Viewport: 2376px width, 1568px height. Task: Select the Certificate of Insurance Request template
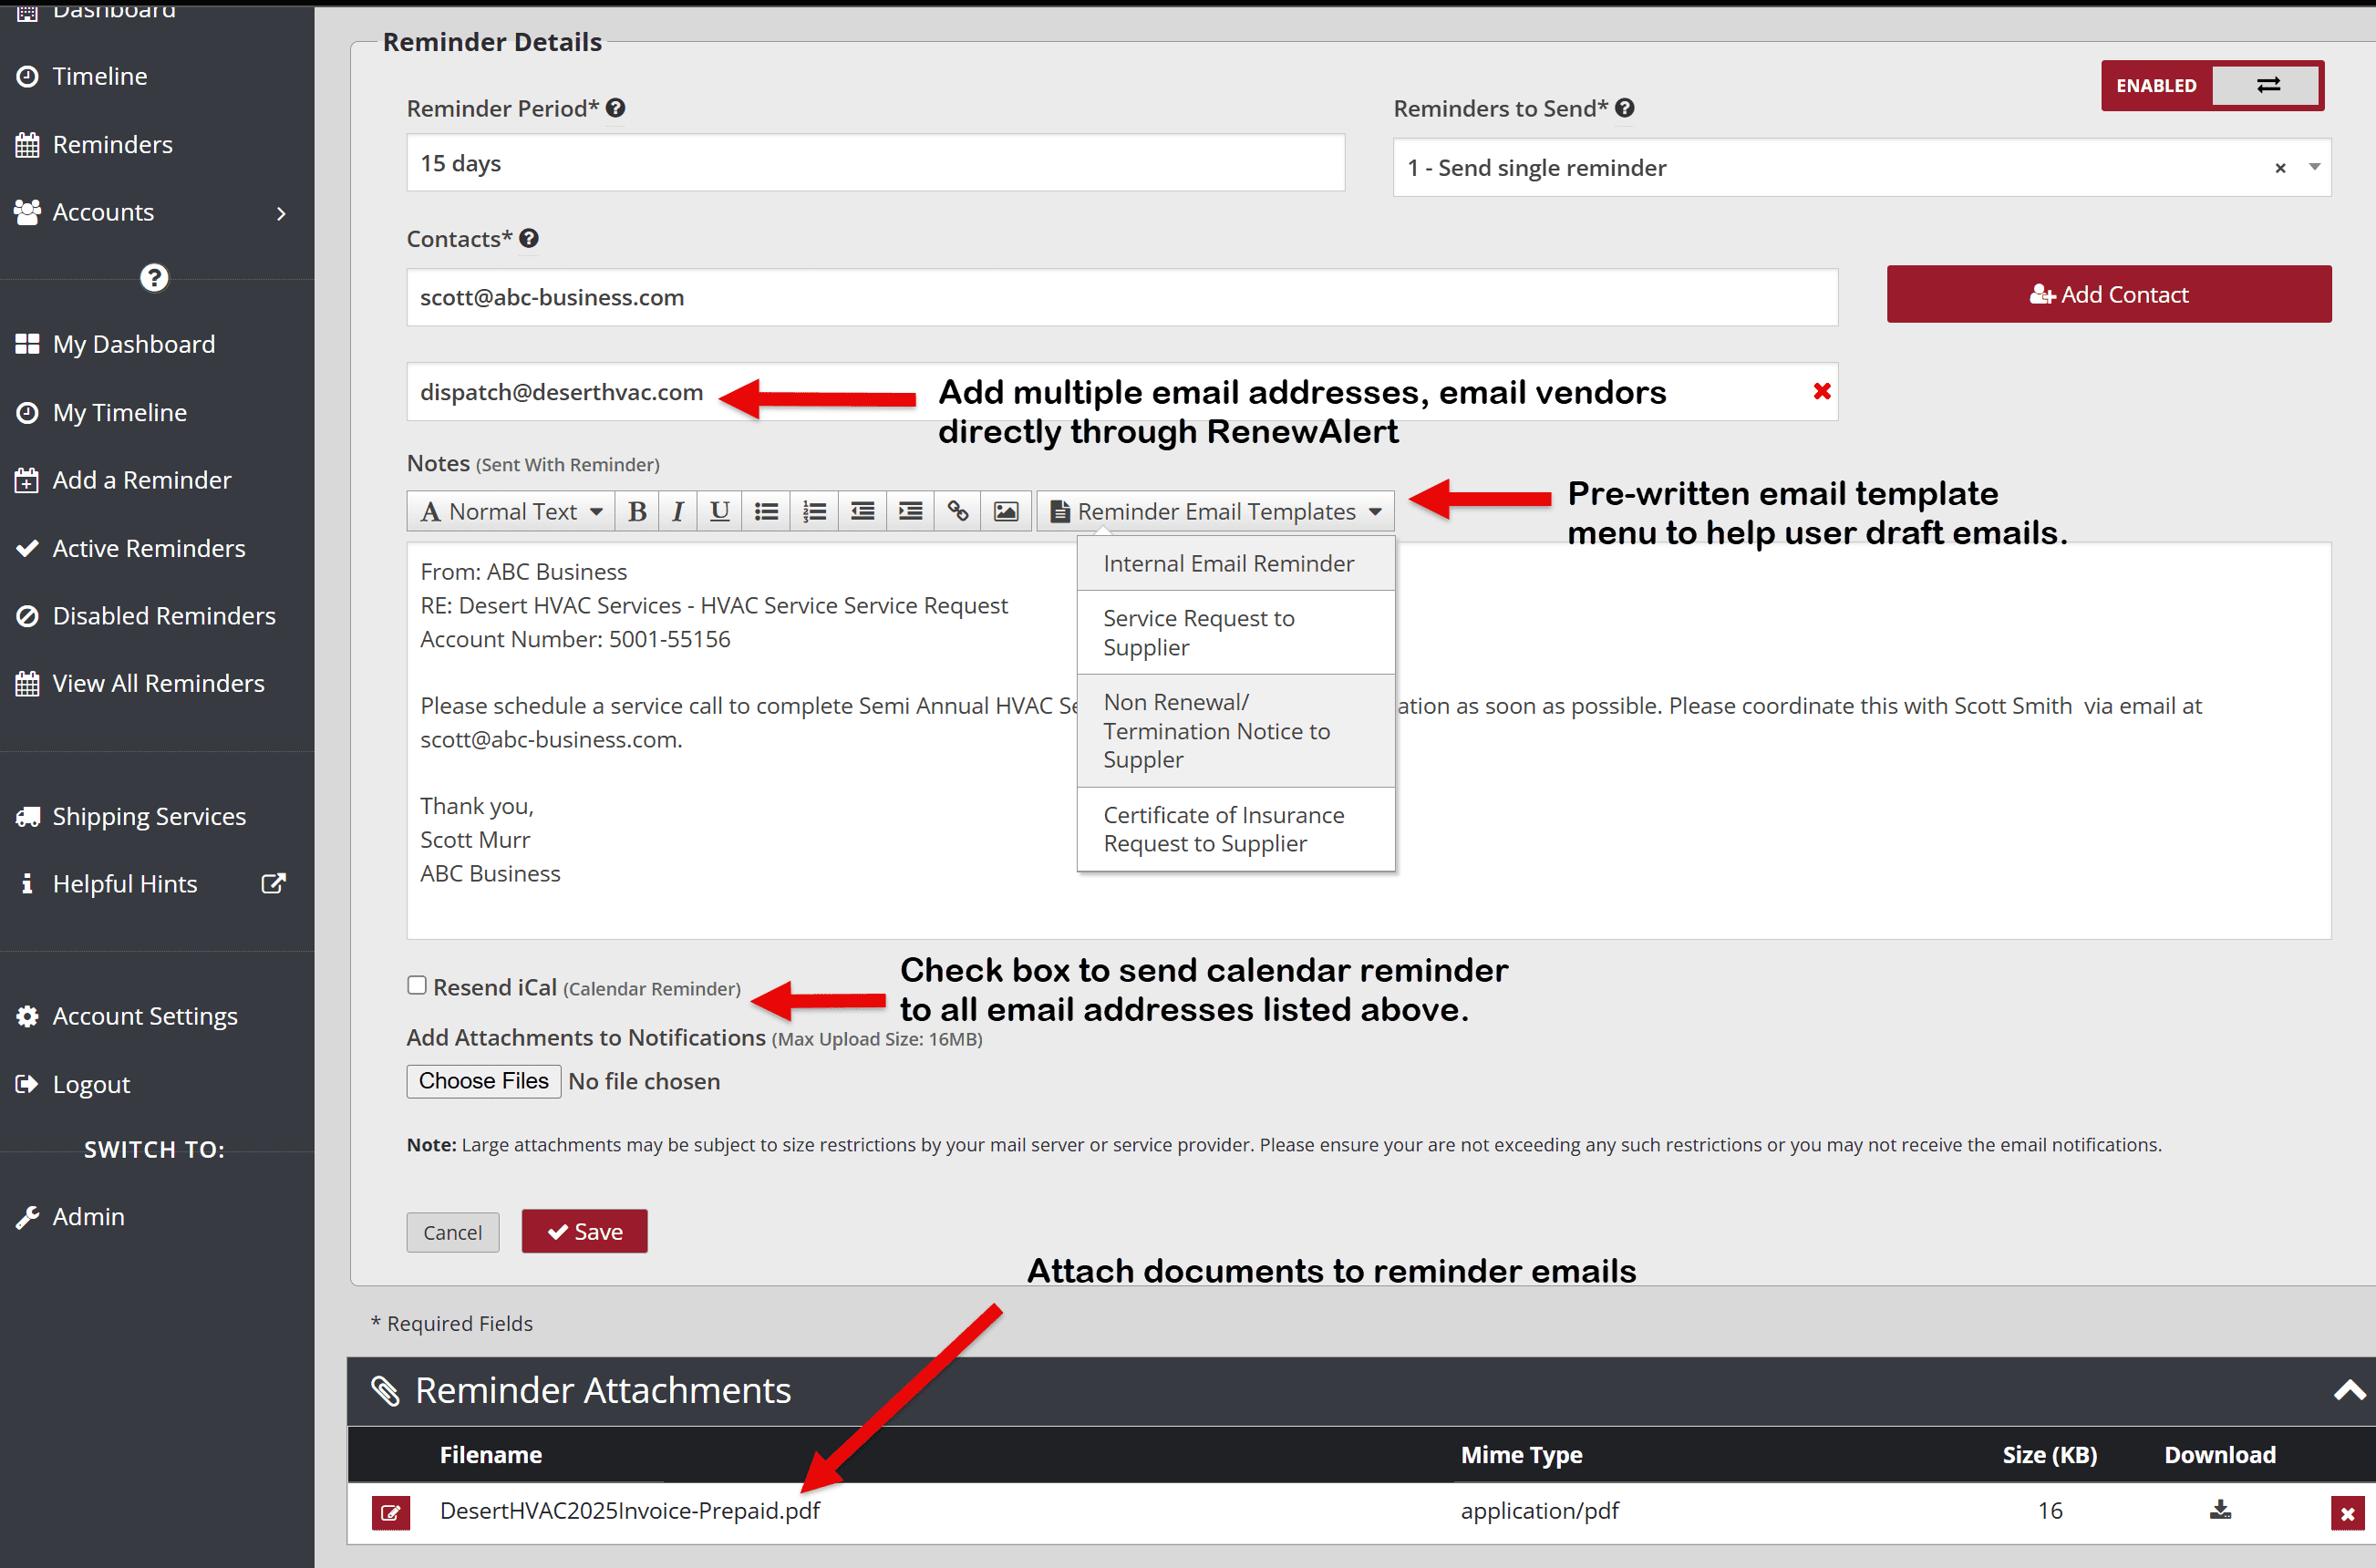tap(1224, 829)
